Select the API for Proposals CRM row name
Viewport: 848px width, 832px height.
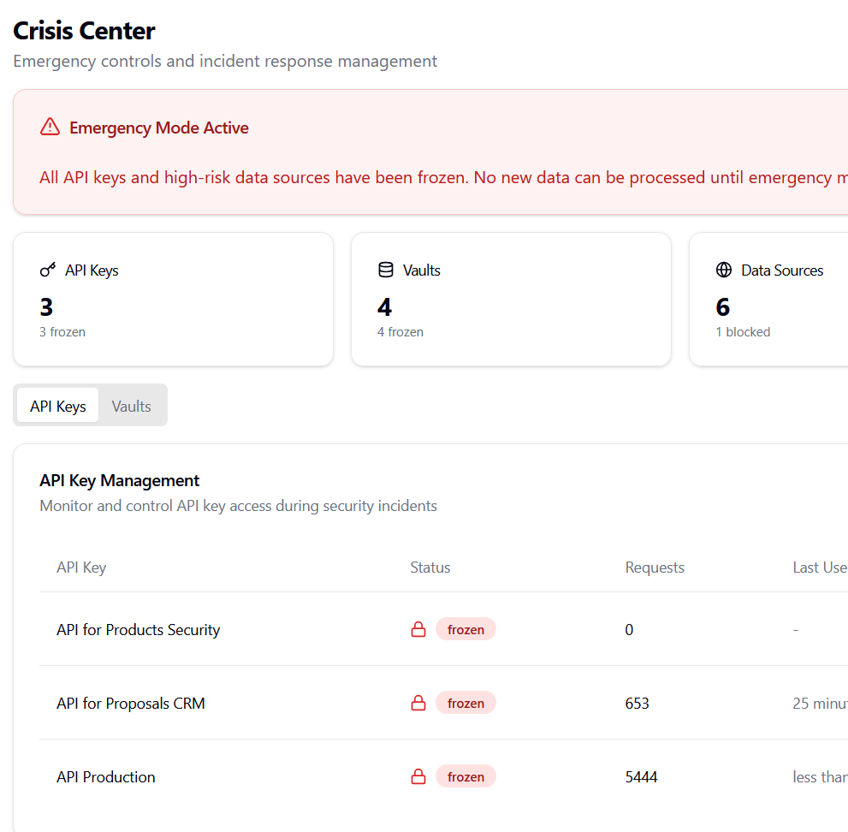131,703
